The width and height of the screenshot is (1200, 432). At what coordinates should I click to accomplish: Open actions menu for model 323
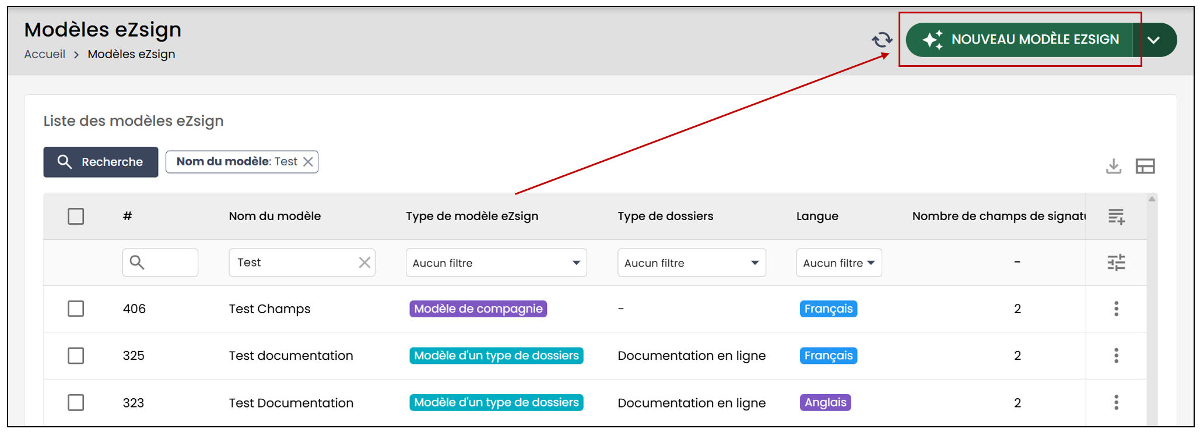[x=1117, y=402]
